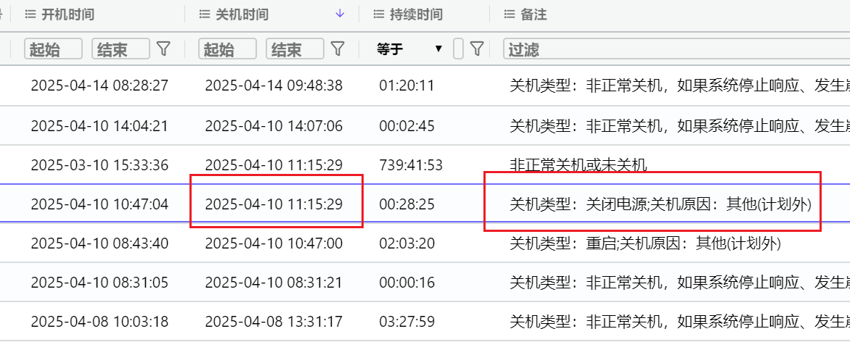Select cell 2025-04-14 08:28:27
Viewport: 850px width, 342px height.
point(99,85)
